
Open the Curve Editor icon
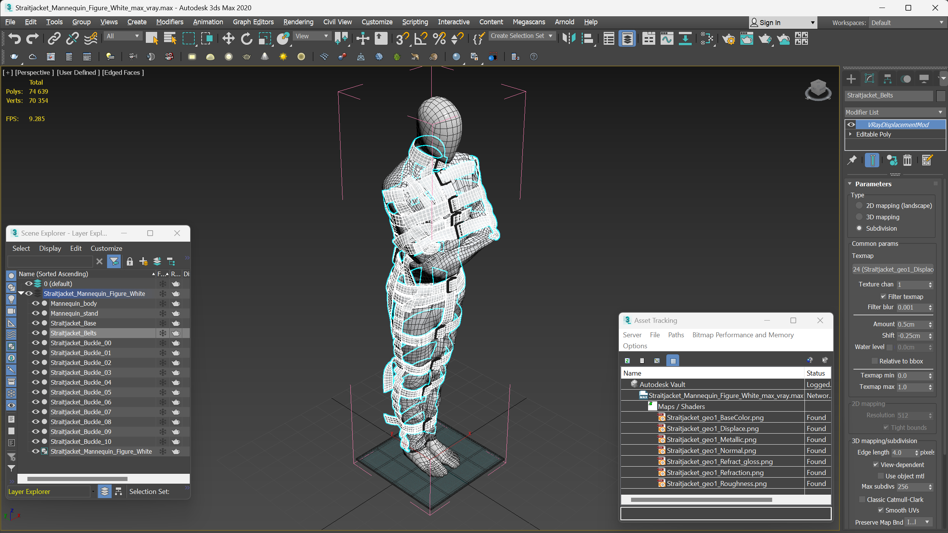(667, 38)
